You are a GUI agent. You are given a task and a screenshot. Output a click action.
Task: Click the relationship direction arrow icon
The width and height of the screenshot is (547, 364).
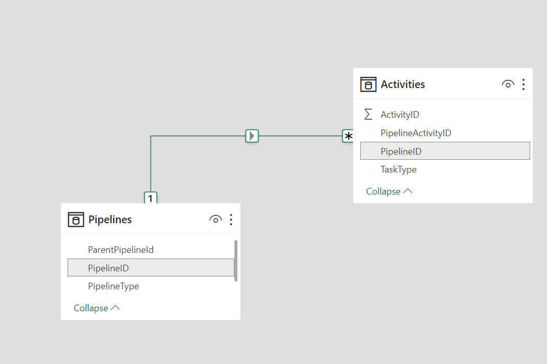coord(252,136)
